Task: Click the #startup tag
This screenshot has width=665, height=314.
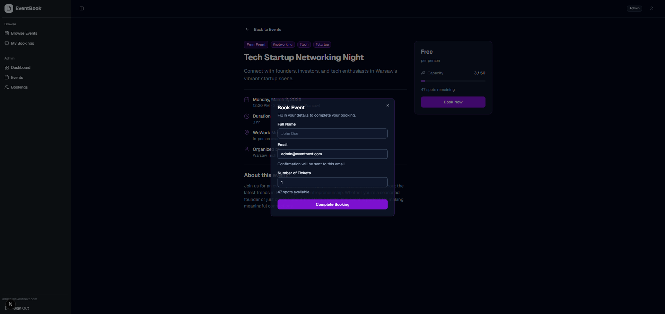Action: pos(322,44)
